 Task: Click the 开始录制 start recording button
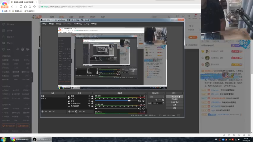coord(175,99)
